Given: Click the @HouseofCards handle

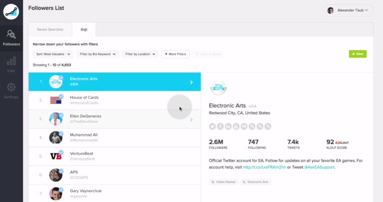Looking at the screenshot, I should coord(84,103).
